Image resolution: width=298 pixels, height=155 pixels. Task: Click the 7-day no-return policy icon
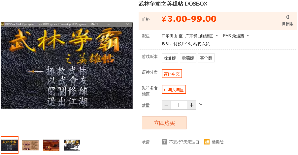(x=164, y=142)
